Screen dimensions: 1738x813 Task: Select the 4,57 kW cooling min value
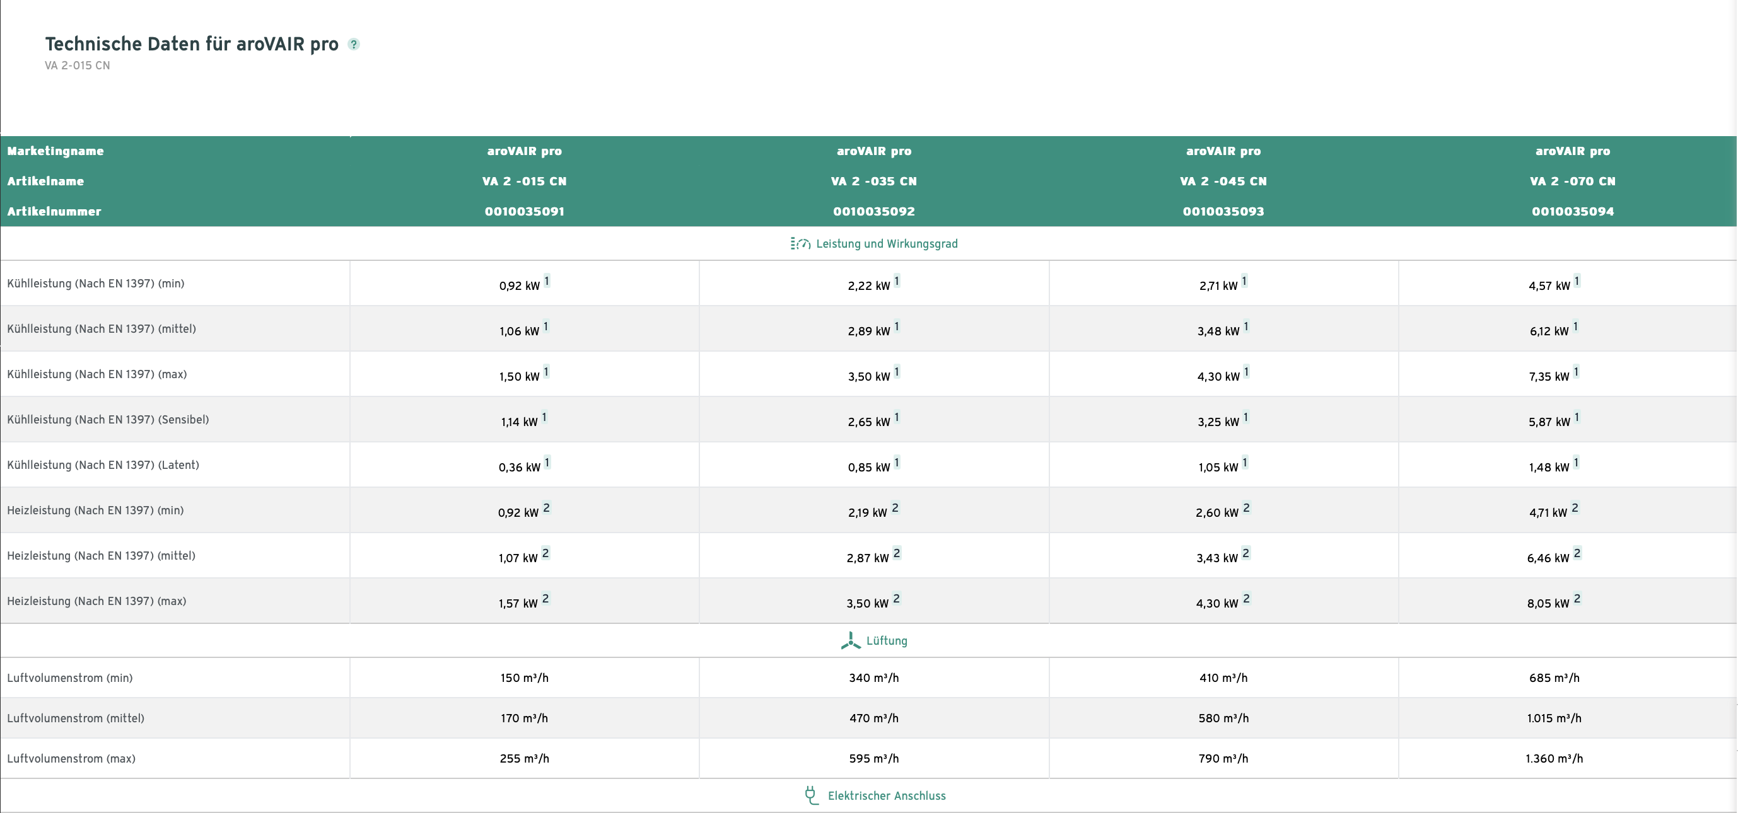(x=1549, y=286)
